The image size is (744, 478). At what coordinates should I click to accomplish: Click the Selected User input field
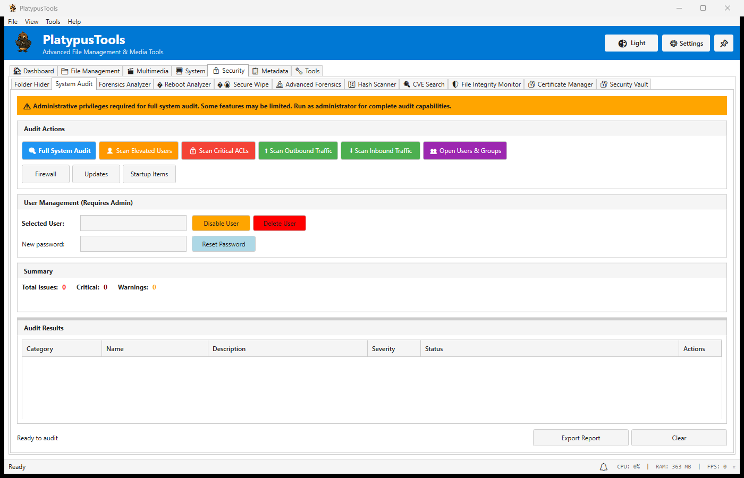pos(133,223)
